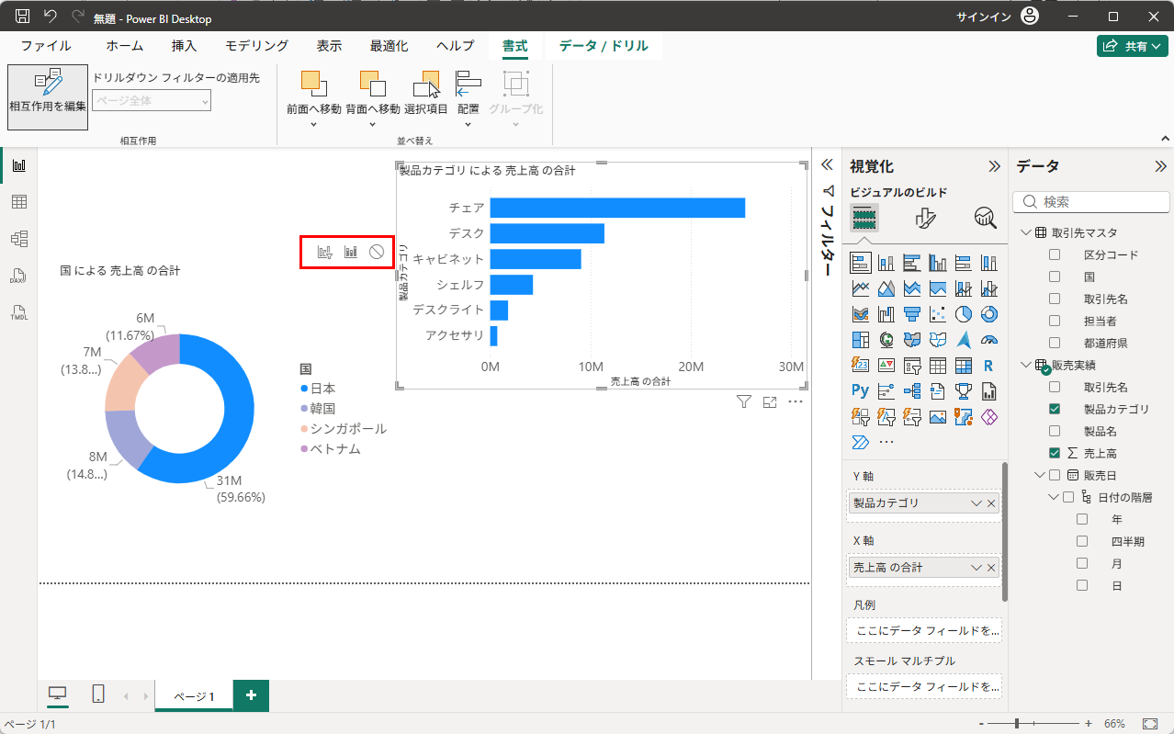Switch to the モデリング ribbon tab
The height and width of the screenshot is (734, 1174).
(x=257, y=46)
